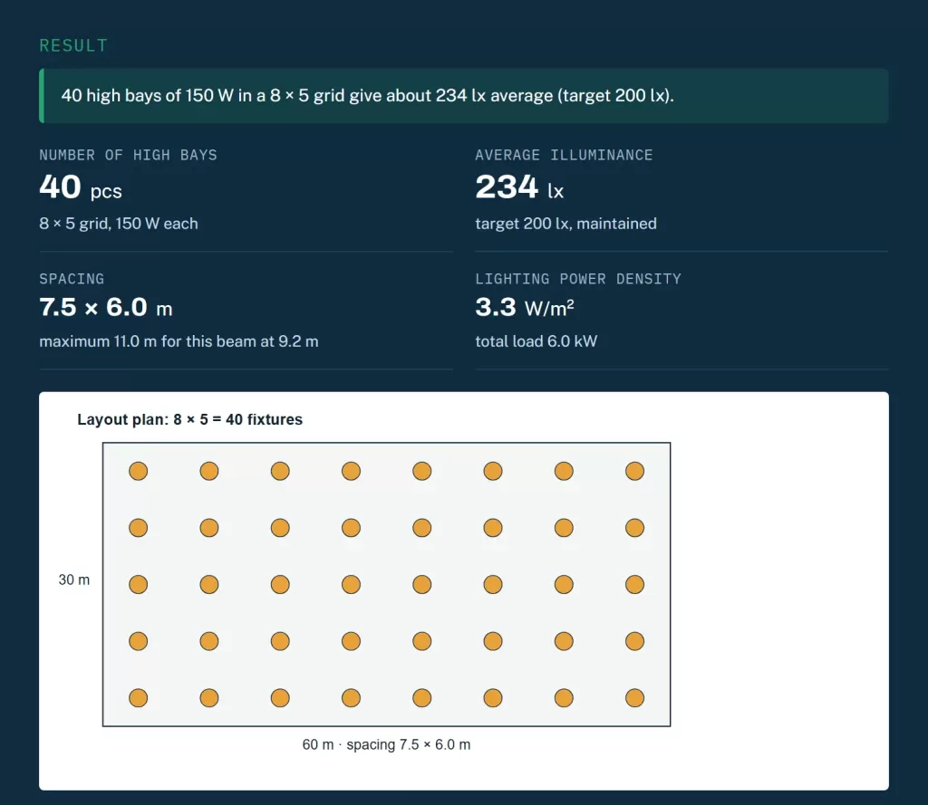Click the LIGHTING POWER DENSITY label
The width and height of the screenshot is (928, 805).
(577, 279)
